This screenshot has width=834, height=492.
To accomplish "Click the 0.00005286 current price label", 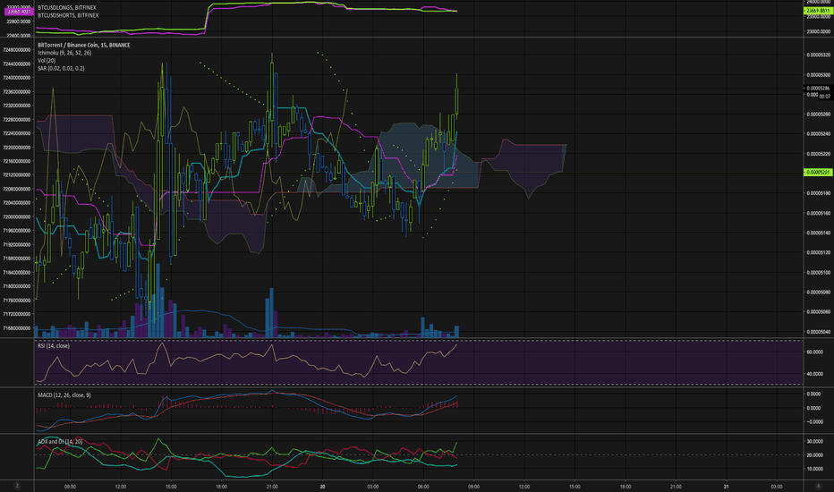I will [818, 89].
